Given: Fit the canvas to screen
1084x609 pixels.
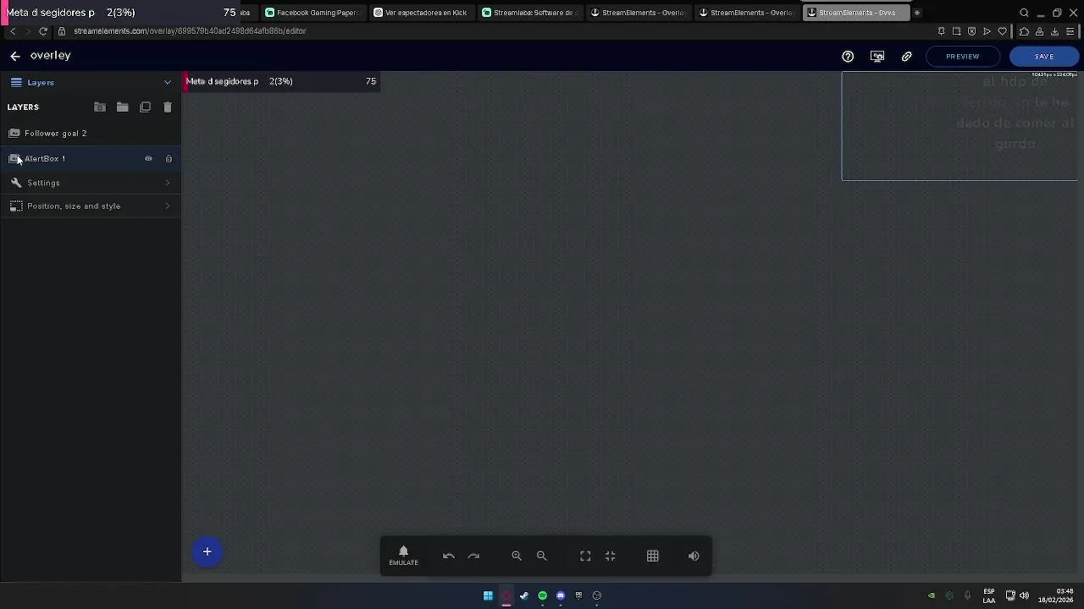Looking at the screenshot, I should pos(611,557).
